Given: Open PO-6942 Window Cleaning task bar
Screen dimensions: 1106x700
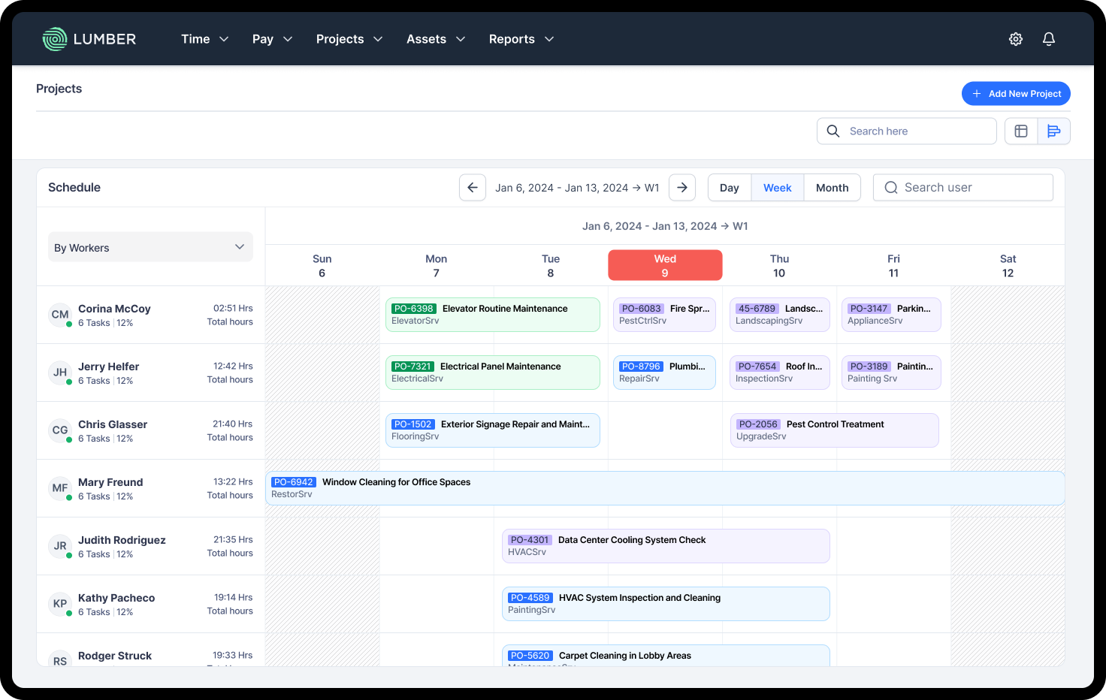Looking at the screenshot, I should [x=665, y=488].
